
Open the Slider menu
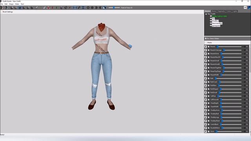click(17, 4)
